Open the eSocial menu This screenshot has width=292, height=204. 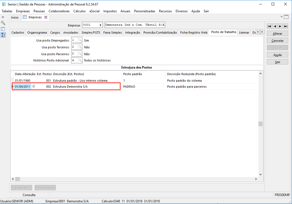(94, 11)
